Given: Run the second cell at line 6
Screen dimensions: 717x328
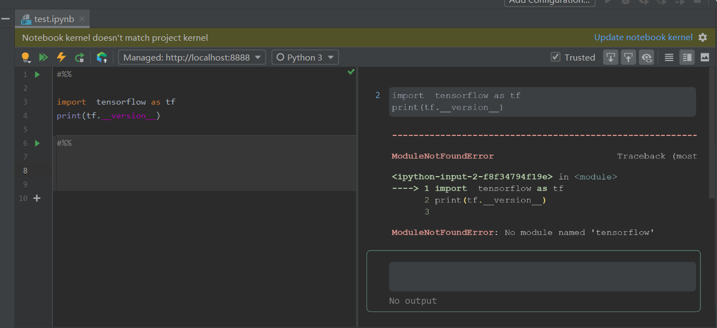Looking at the screenshot, I should [x=37, y=143].
